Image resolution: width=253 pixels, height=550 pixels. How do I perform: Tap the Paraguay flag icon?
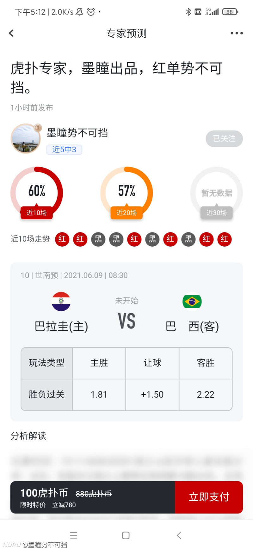[x=61, y=302]
